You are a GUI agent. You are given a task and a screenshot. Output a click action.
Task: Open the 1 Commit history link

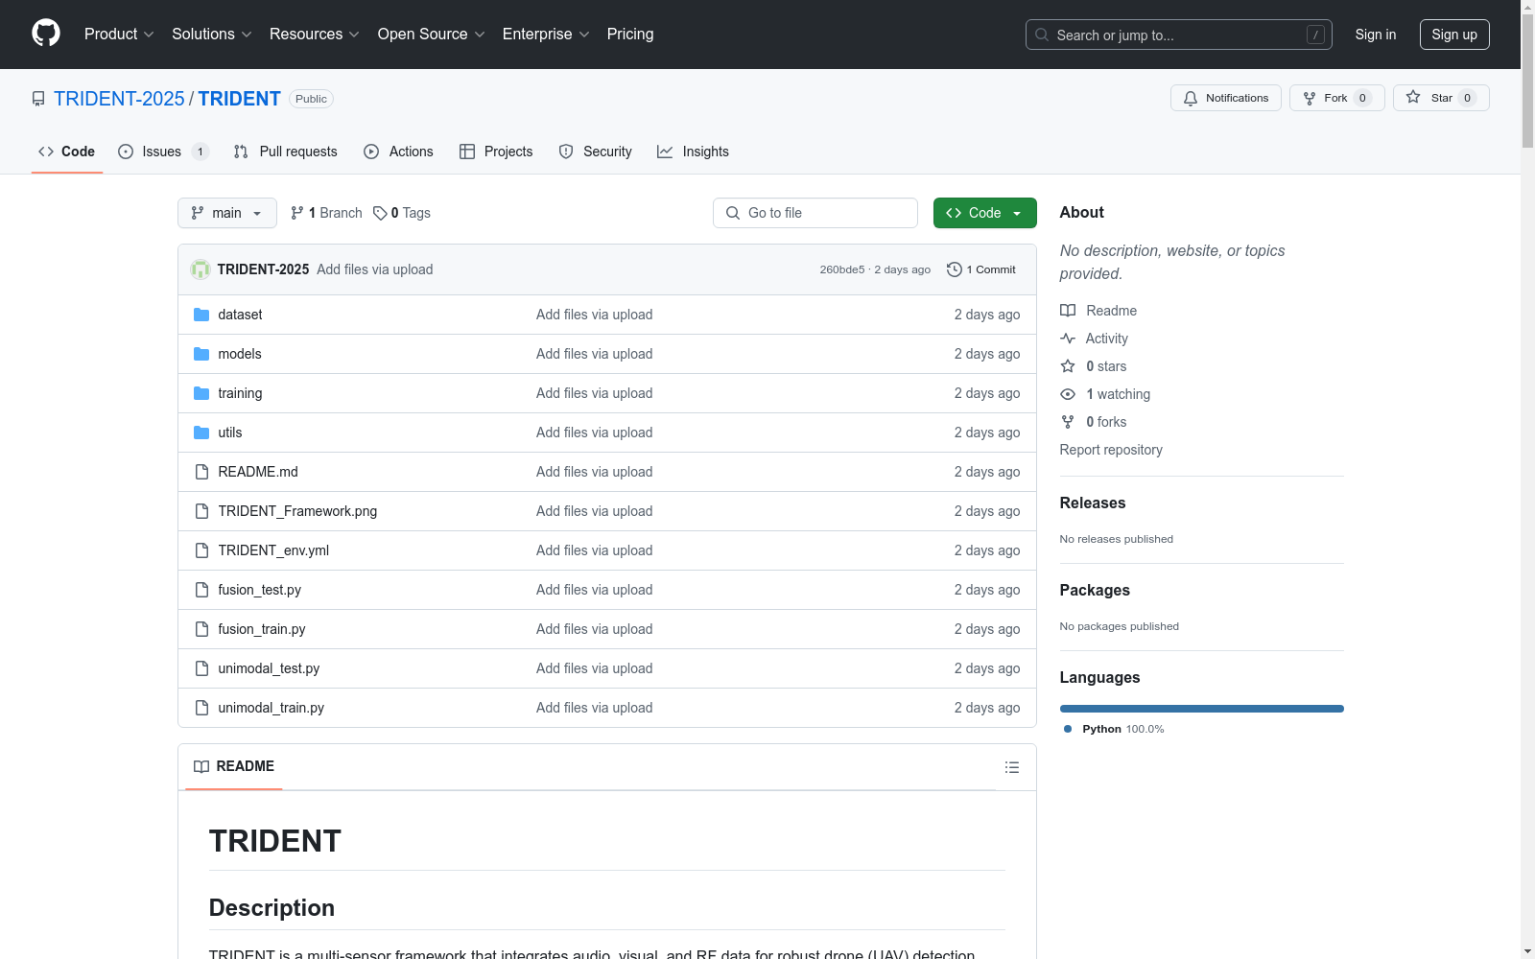(981, 269)
